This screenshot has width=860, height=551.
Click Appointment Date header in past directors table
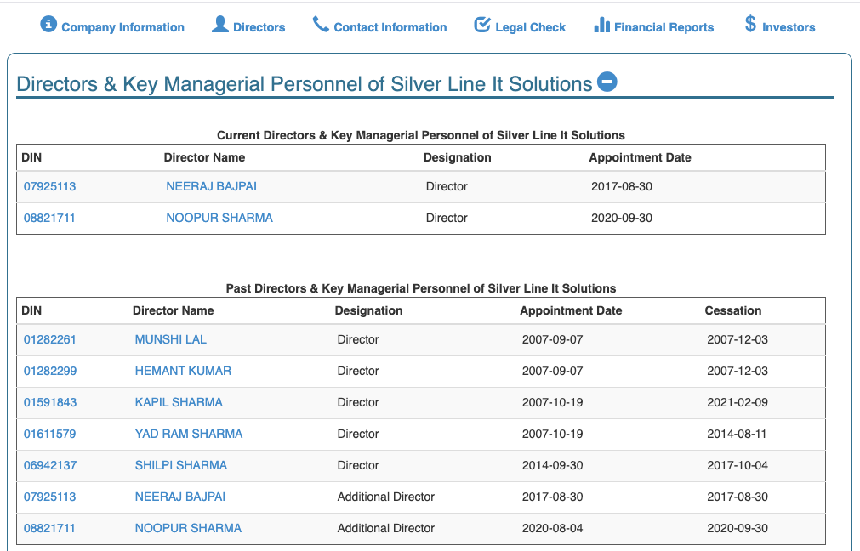(x=571, y=310)
